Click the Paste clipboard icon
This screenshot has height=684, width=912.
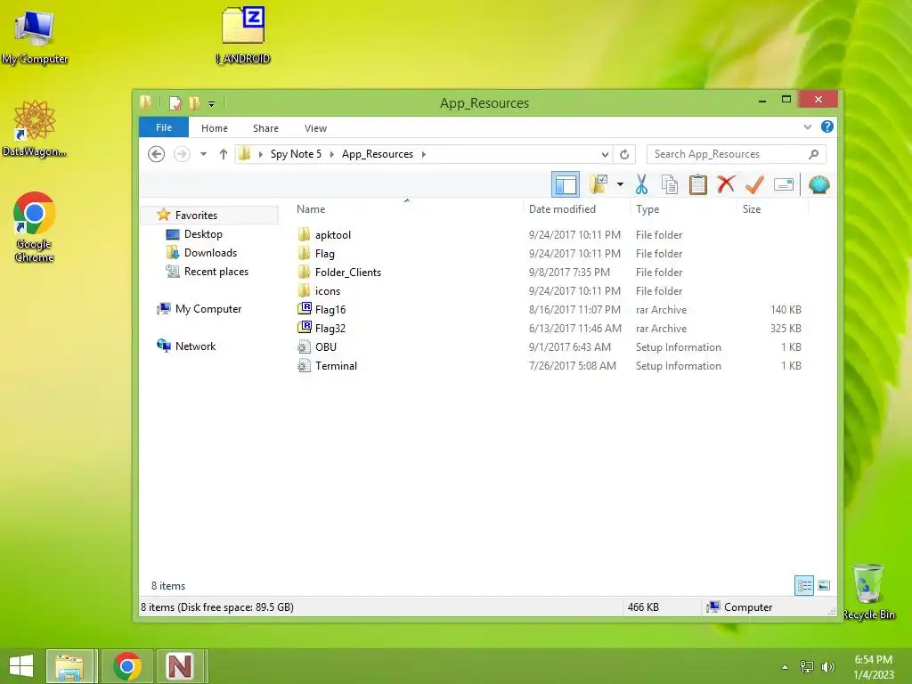(698, 185)
